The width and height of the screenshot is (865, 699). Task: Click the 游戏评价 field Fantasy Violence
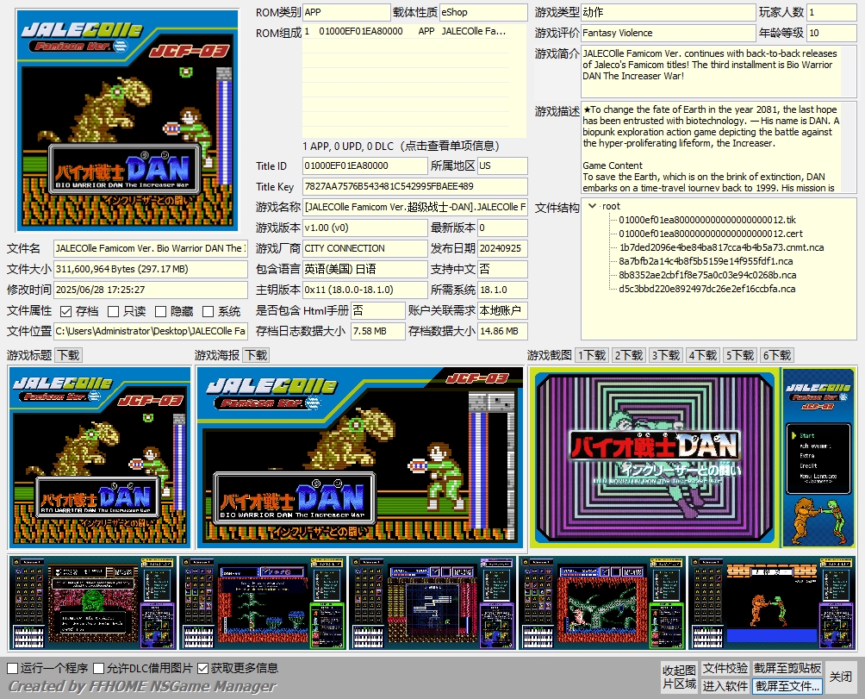click(668, 33)
